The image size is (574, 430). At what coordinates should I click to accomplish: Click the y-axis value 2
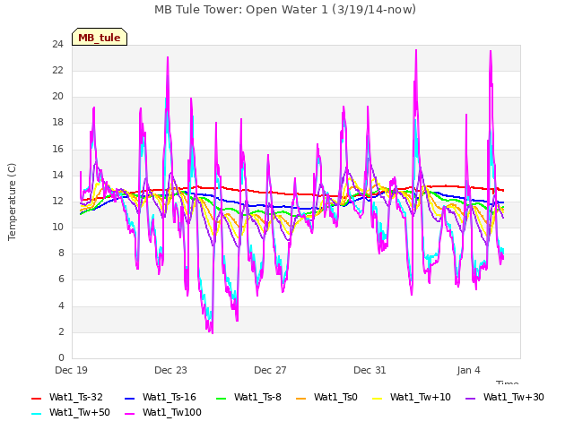(61, 331)
